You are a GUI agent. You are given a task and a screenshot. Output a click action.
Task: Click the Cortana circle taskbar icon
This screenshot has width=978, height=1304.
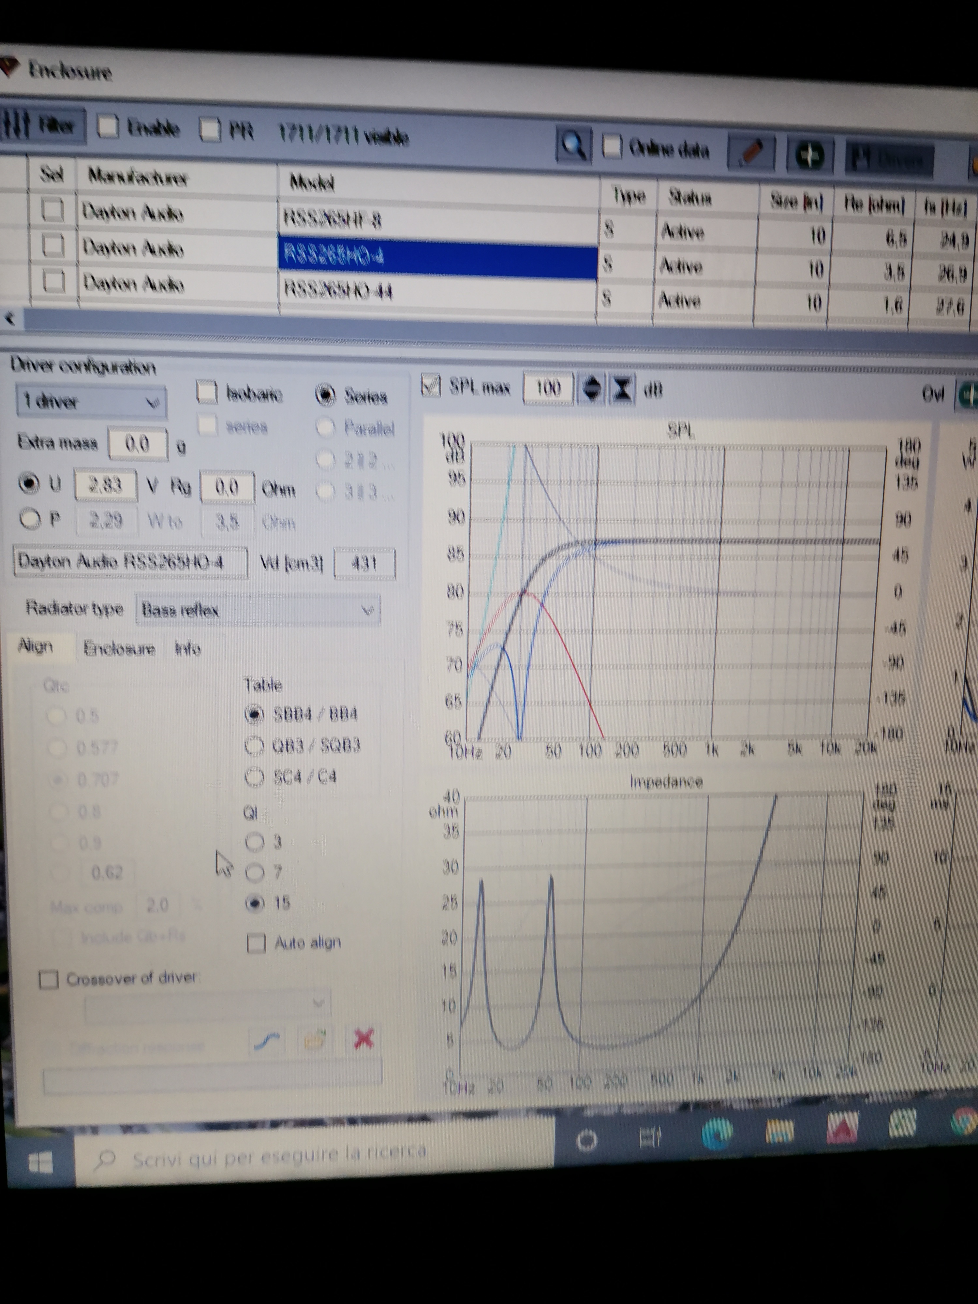[586, 1141]
